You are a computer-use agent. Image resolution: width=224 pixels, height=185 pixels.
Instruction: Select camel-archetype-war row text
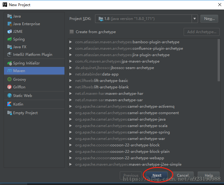tap(120, 139)
